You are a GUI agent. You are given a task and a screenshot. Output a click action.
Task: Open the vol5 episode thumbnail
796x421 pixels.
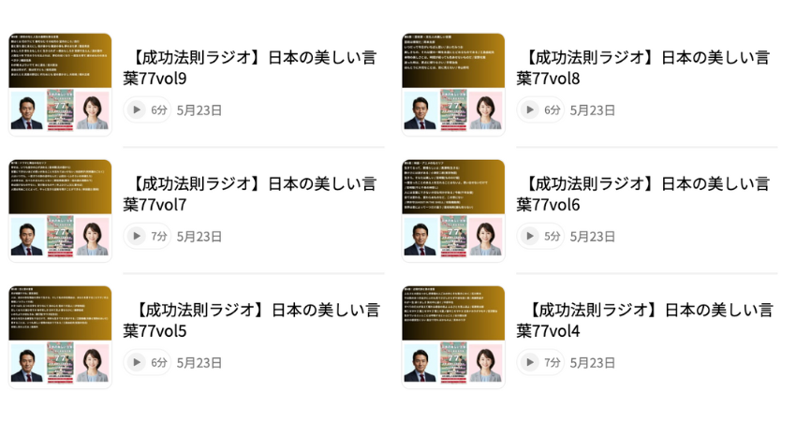pyautogui.click(x=60, y=337)
